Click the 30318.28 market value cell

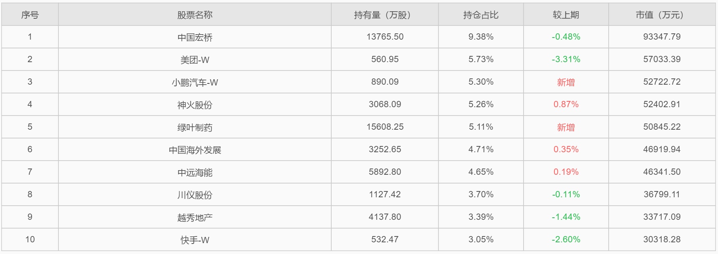(x=662, y=239)
